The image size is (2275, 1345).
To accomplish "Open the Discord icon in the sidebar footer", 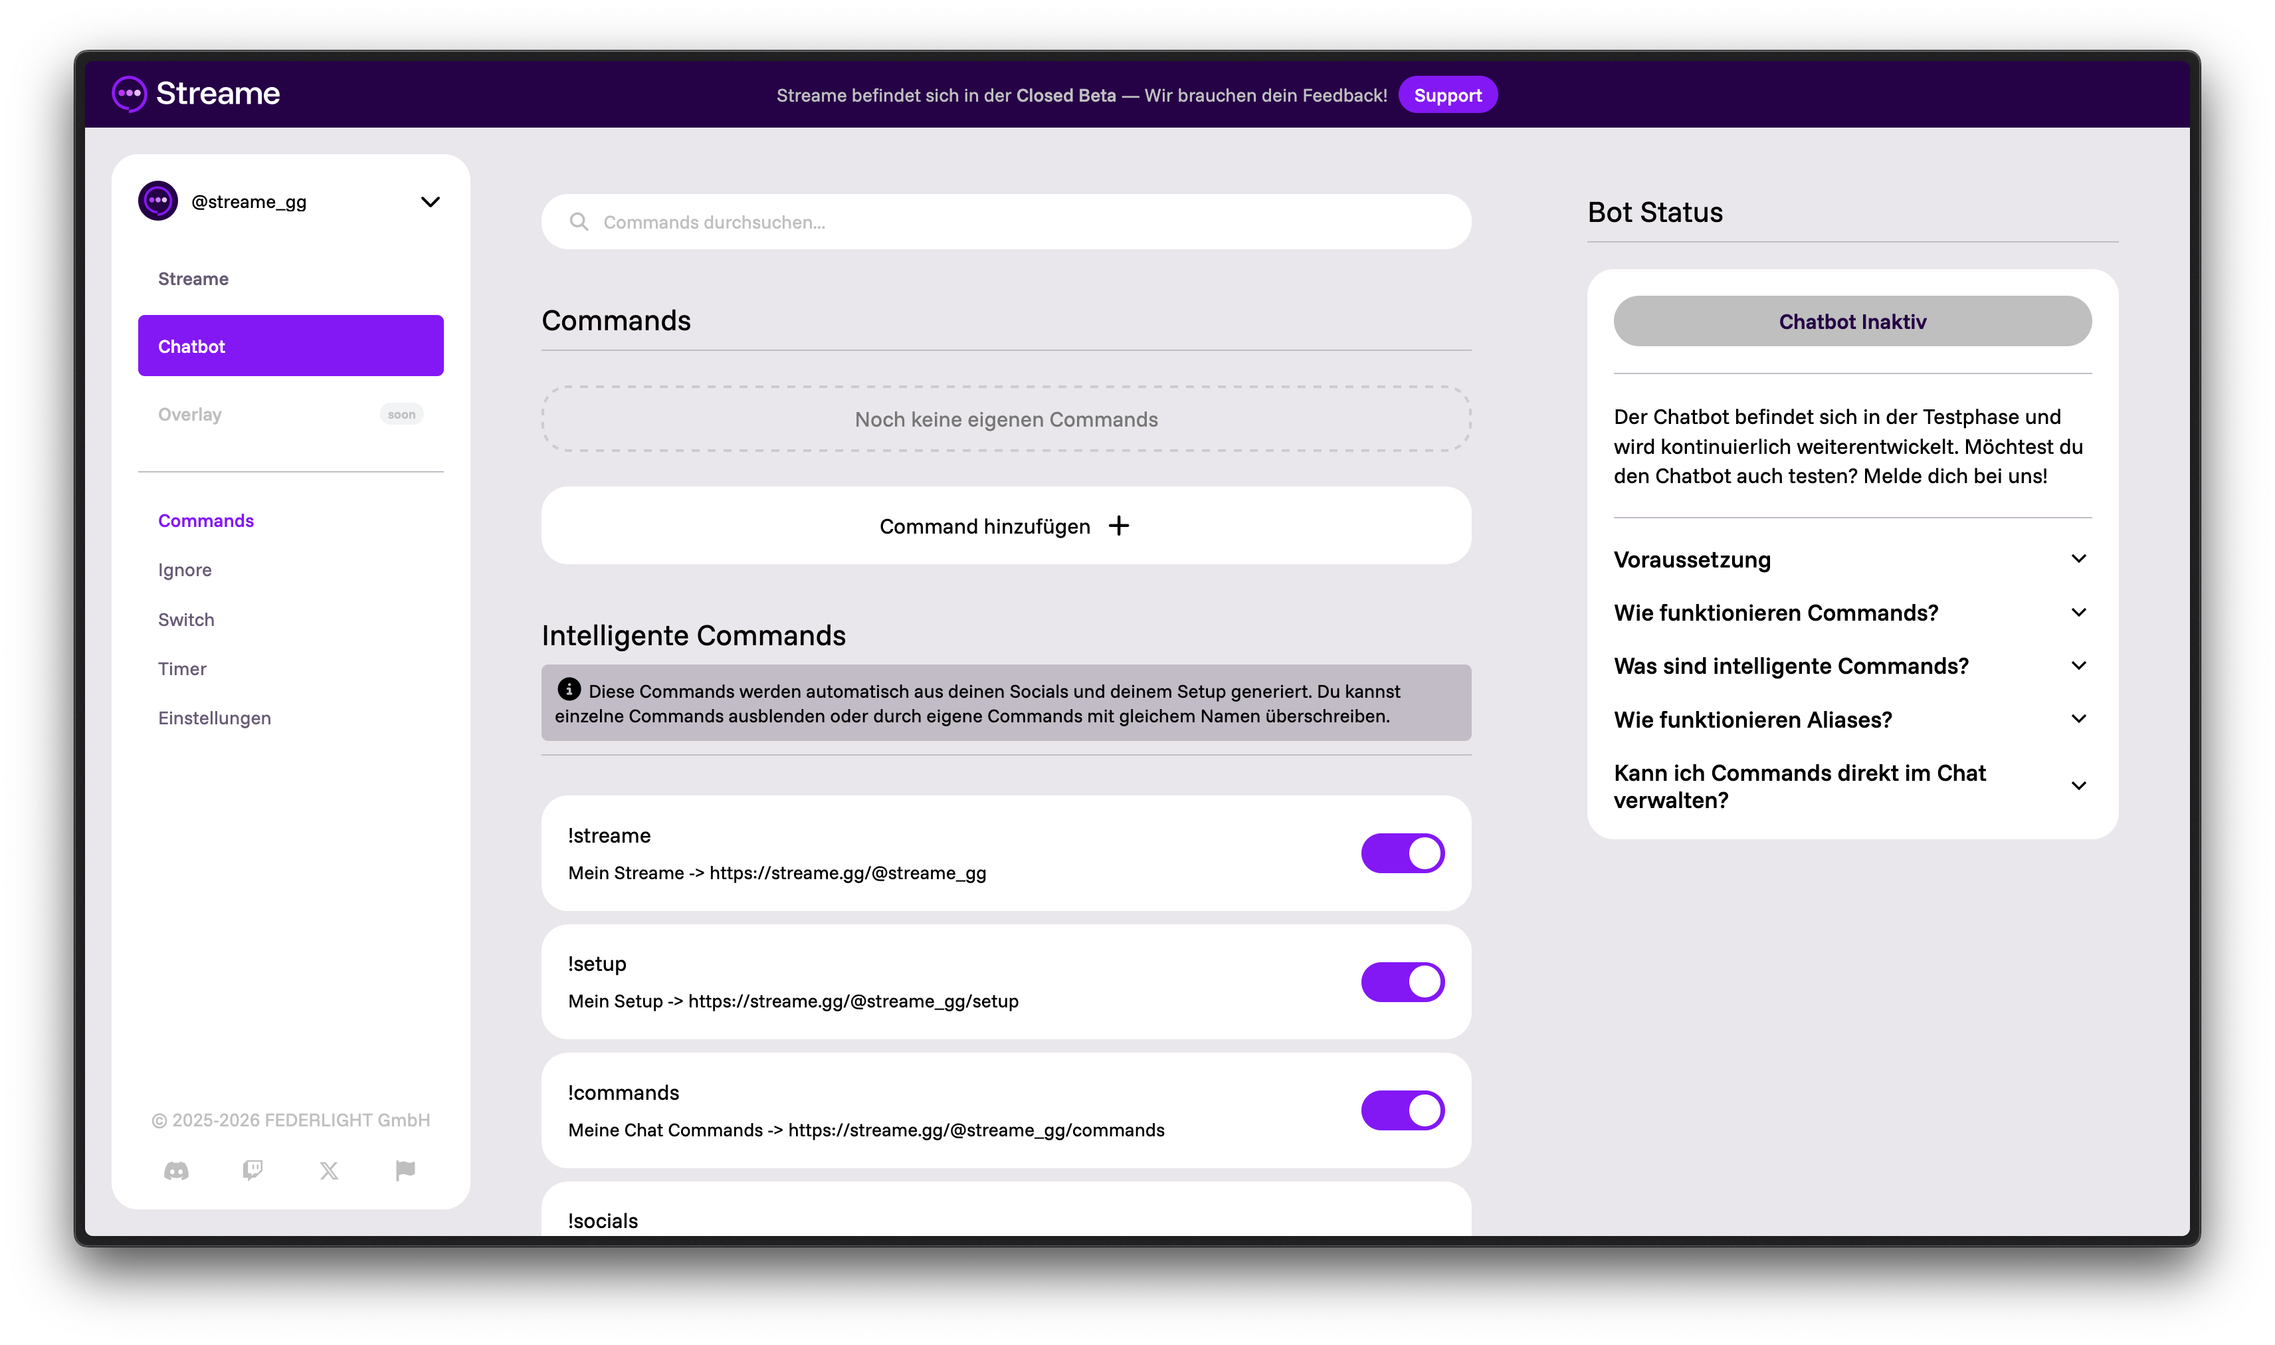I will point(176,1170).
